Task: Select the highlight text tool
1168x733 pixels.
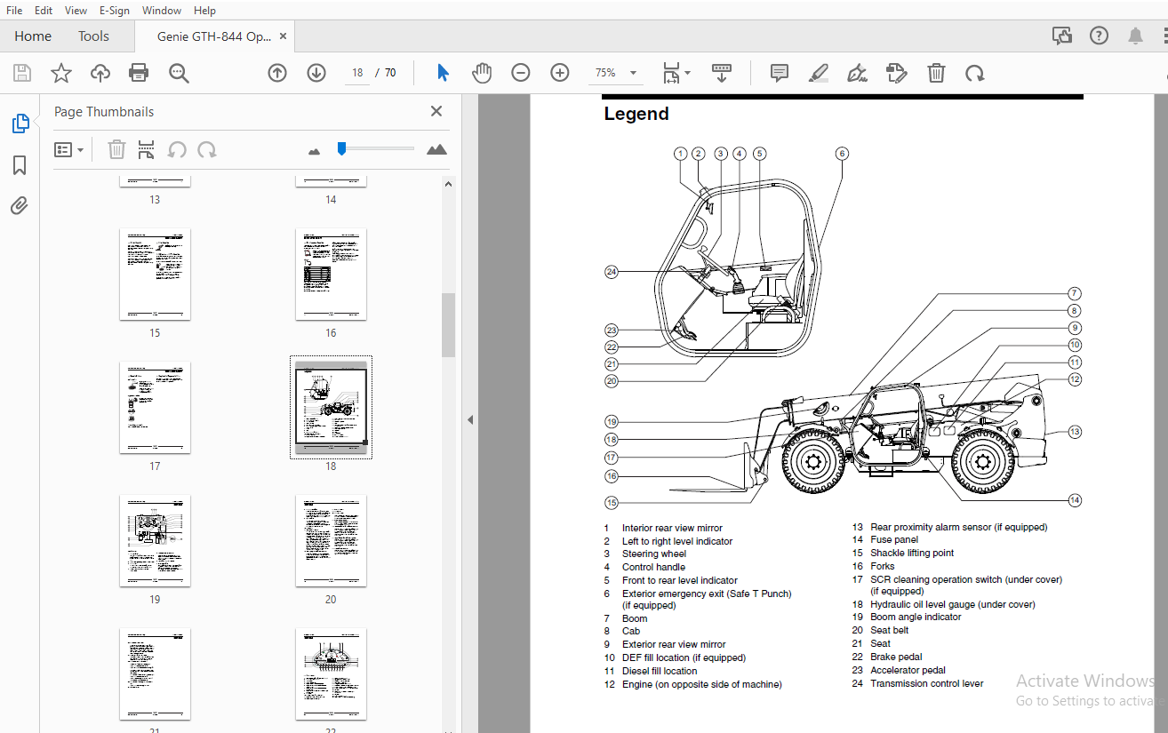Action: tap(819, 73)
